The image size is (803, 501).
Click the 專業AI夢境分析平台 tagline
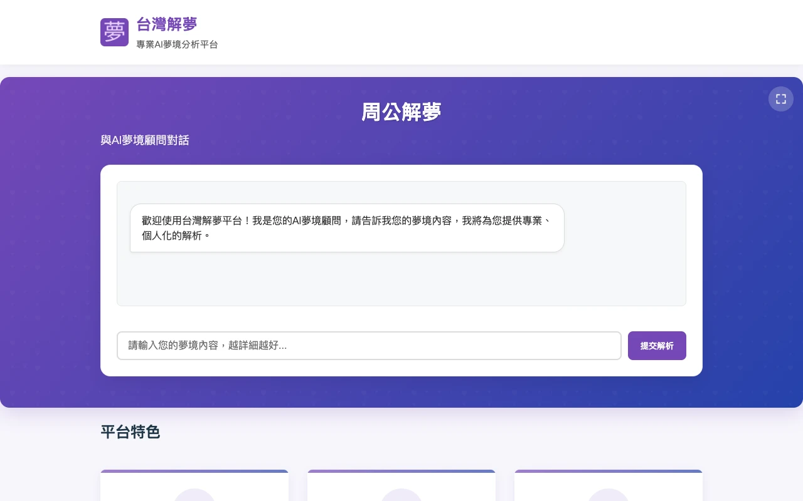click(177, 44)
